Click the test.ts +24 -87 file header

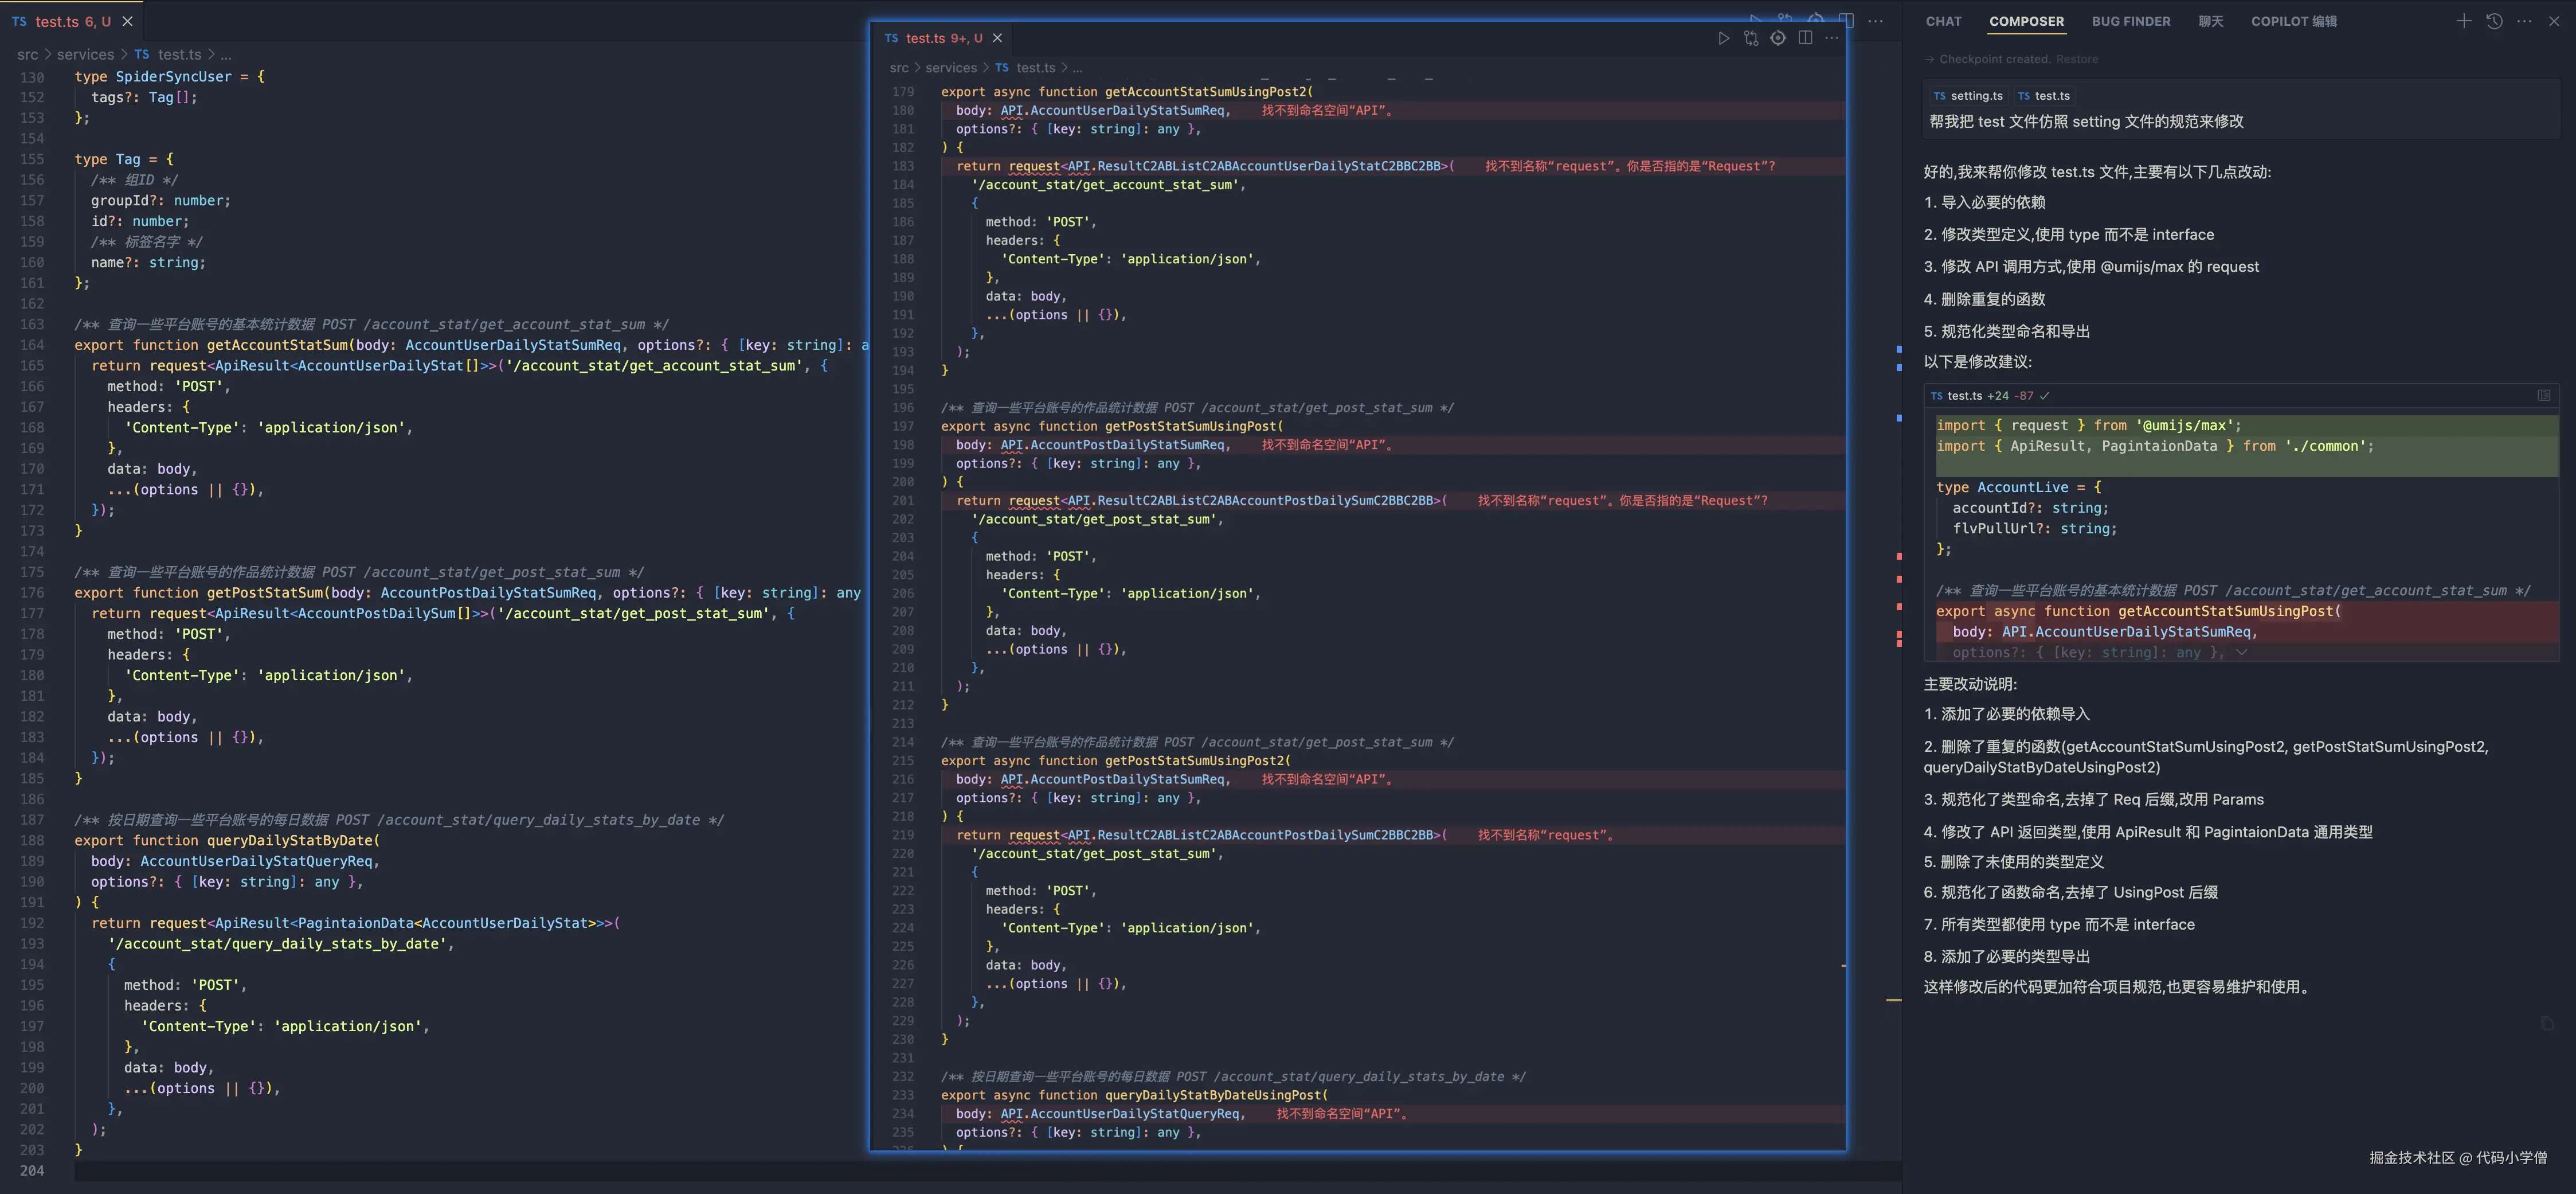(1983, 395)
